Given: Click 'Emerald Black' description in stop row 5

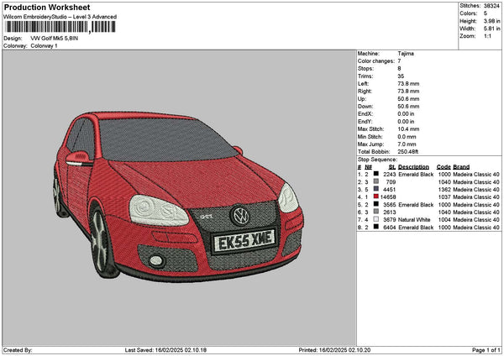Looking at the screenshot, I should pos(416,205).
